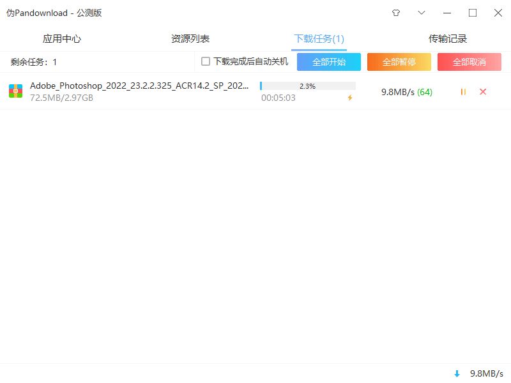Click the lightning speed-boost icon
511x383 pixels.
point(350,98)
